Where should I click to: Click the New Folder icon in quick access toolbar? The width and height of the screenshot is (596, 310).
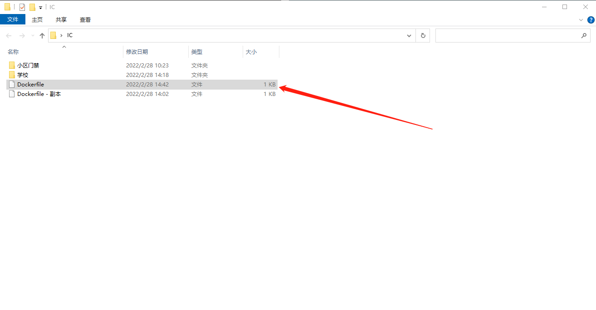[32, 7]
